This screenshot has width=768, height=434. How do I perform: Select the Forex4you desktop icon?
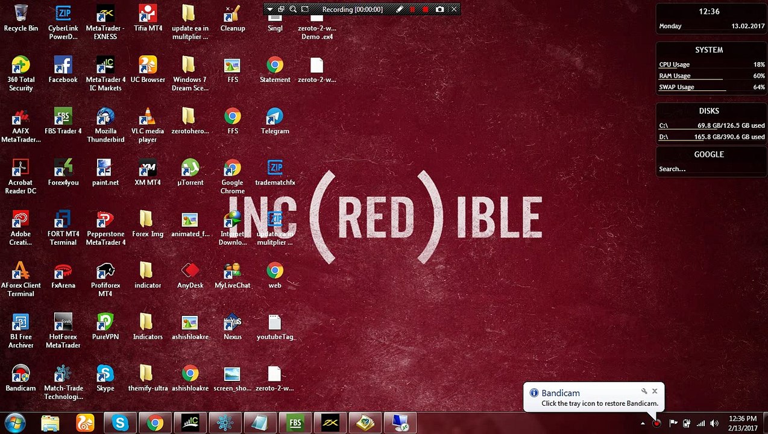pyautogui.click(x=63, y=173)
